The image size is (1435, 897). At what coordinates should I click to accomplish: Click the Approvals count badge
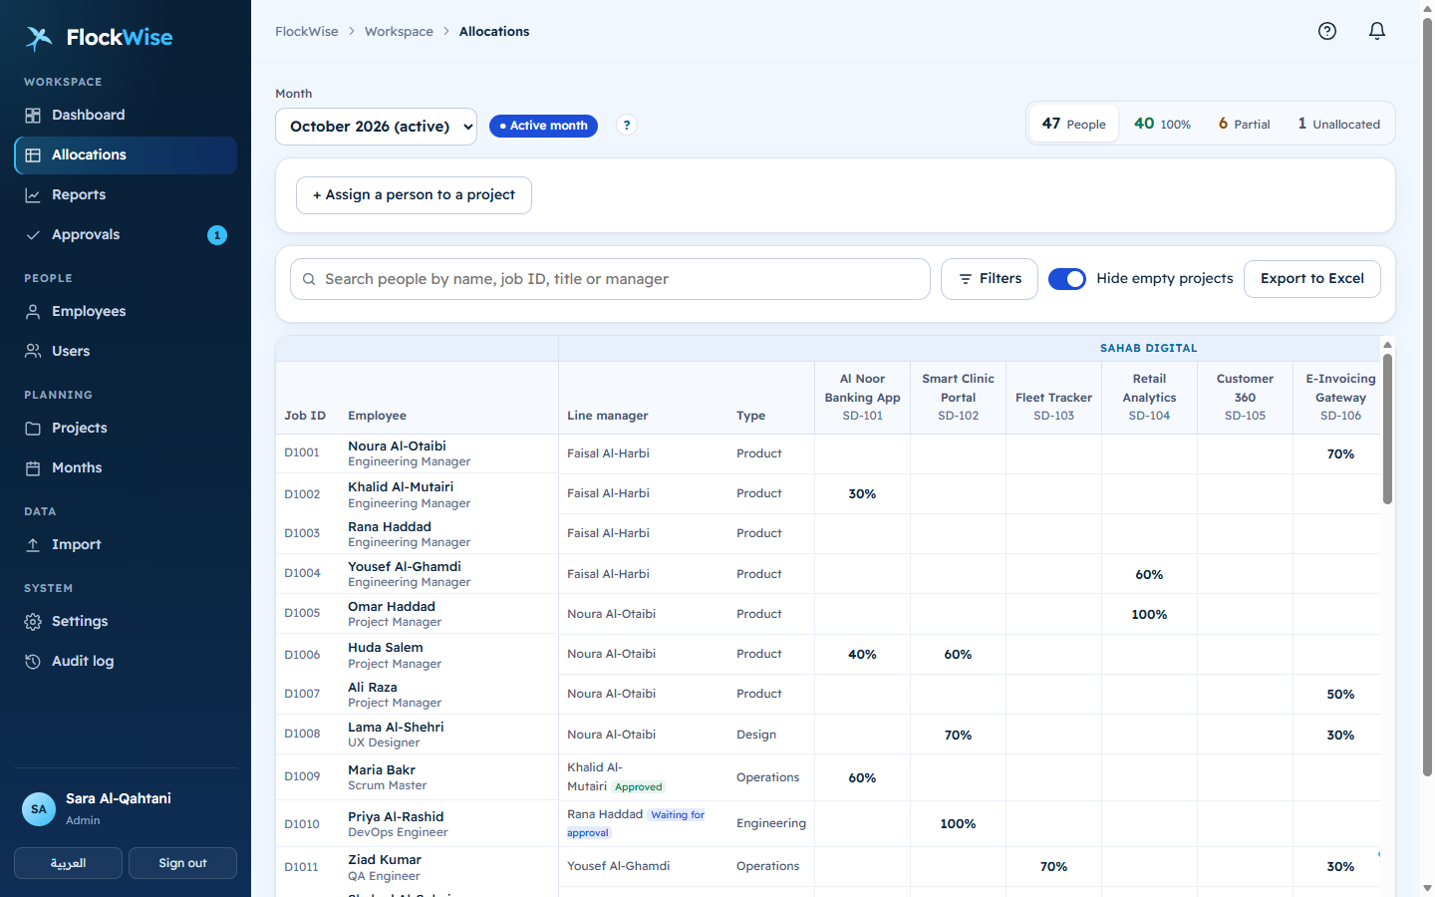click(217, 235)
